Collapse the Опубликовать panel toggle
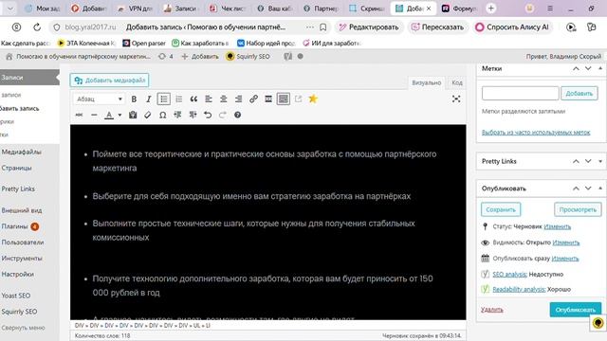The image size is (607, 341). pyautogui.click(x=600, y=188)
